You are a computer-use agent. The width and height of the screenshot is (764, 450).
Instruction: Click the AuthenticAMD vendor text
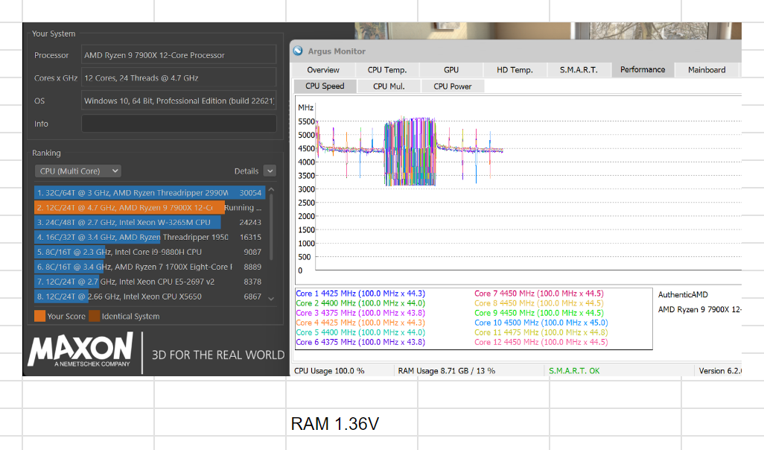[x=683, y=294]
